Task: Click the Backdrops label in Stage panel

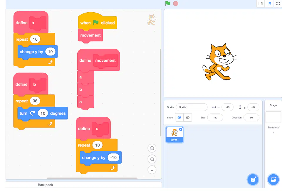Action: pos(273,128)
